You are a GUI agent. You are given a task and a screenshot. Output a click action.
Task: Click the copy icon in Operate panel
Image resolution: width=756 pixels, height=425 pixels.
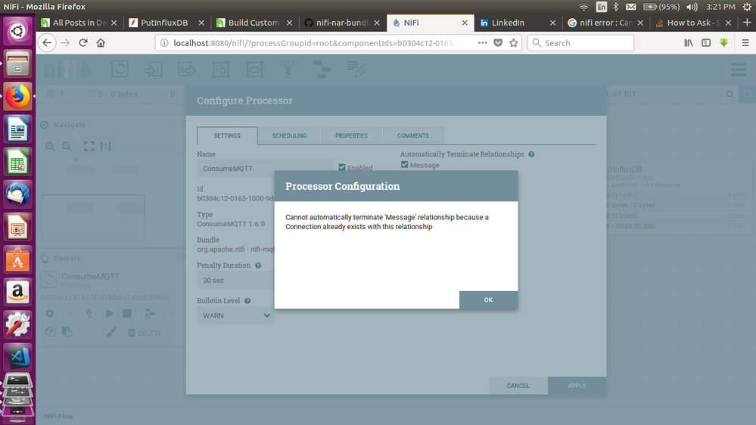pyautogui.click(x=50, y=332)
